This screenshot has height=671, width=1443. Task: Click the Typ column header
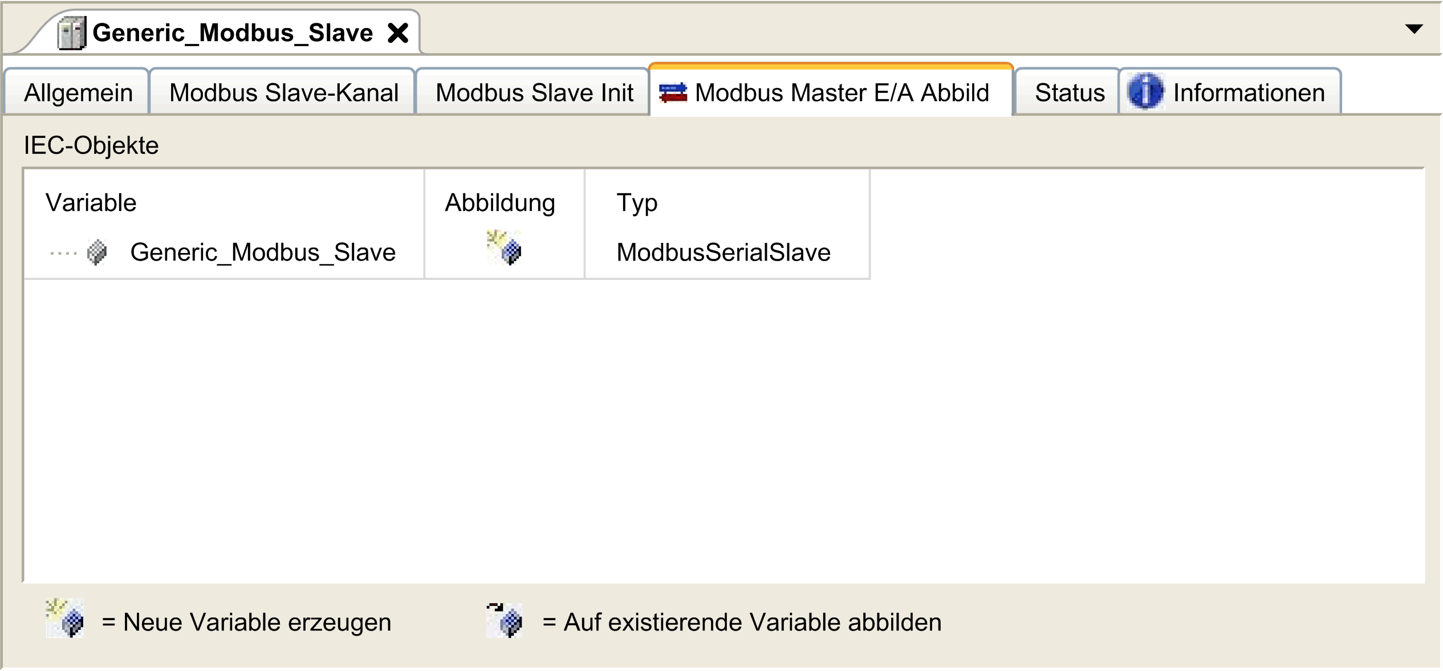637,203
